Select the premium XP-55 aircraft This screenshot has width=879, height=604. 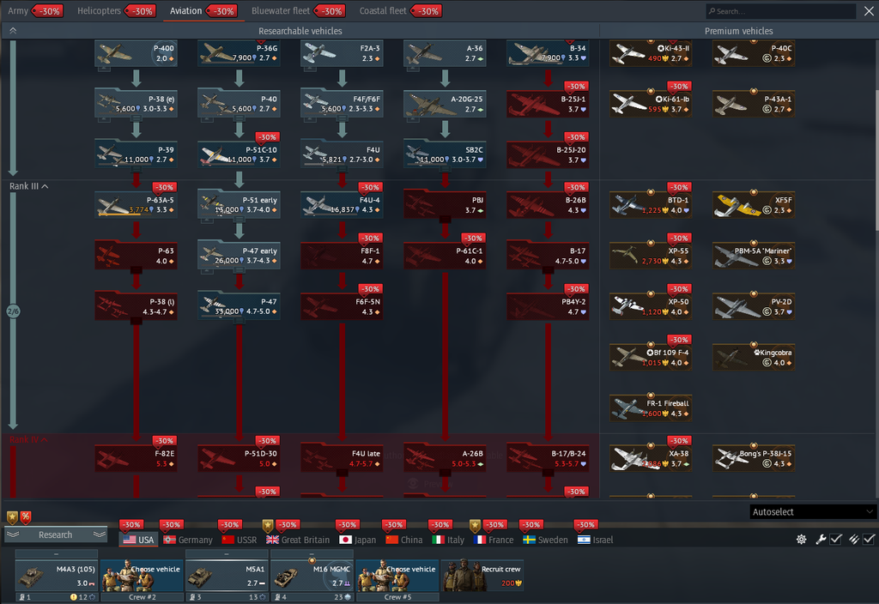coord(651,256)
